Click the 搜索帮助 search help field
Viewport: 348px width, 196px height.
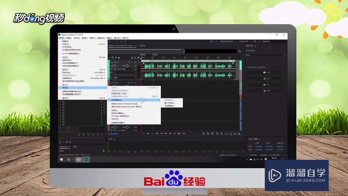[272, 41]
